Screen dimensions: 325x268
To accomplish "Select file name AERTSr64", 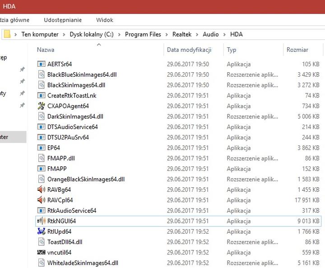I will pos(60,64).
